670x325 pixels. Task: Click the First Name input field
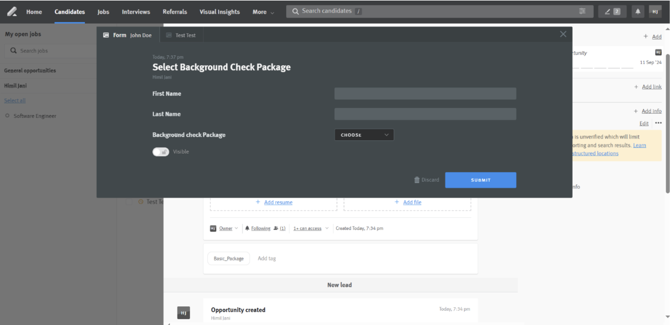point(425,94)
